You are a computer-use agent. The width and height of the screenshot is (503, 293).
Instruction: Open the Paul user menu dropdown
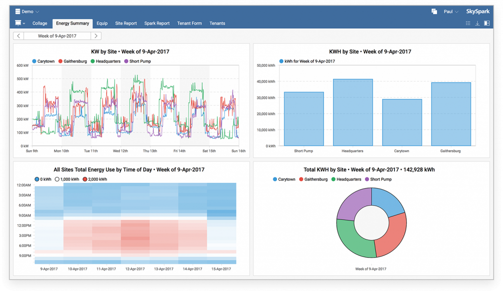451,11
